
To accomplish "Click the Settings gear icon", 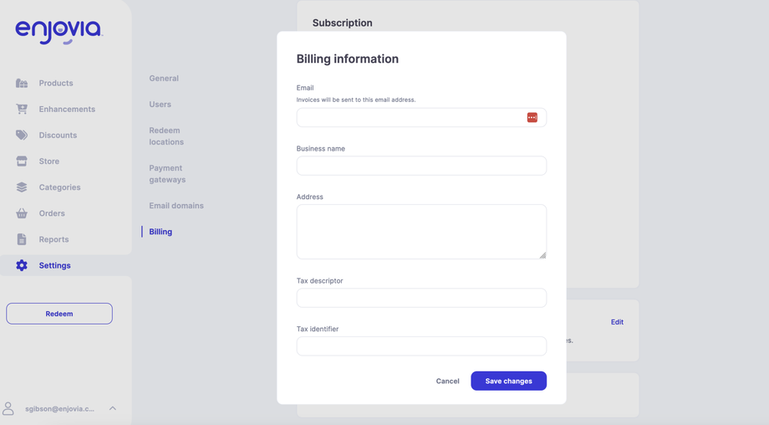I will point(22,265).
